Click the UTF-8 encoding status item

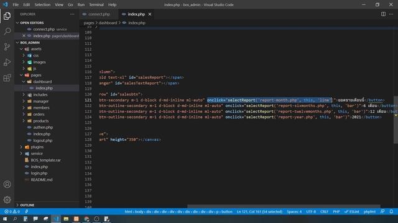click(311, 211)
